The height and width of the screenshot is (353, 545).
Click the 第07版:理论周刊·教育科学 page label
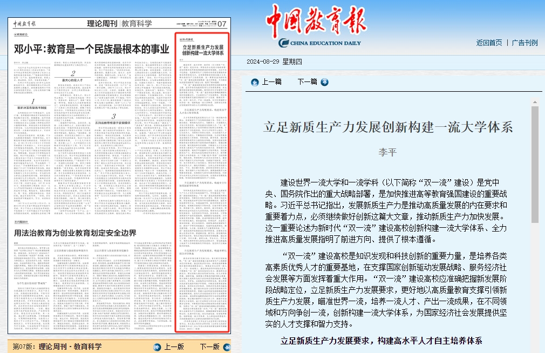(x=57, y=347)
